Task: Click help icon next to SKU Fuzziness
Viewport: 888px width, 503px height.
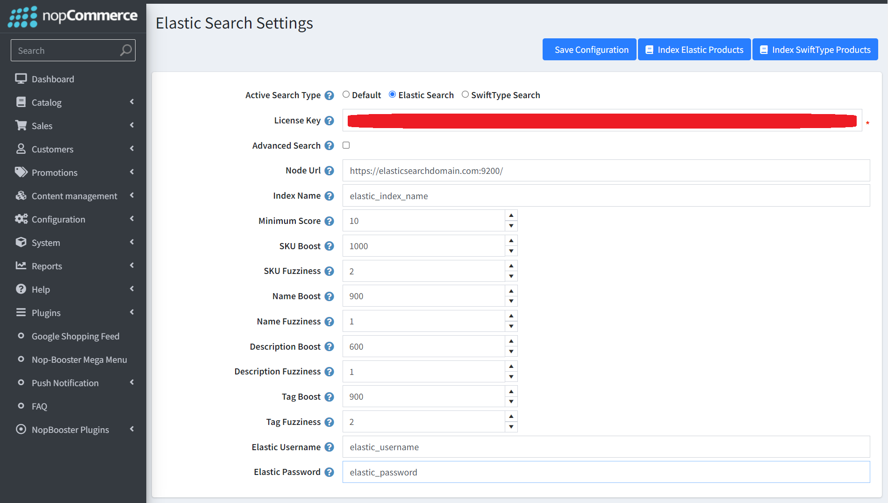Action: coord(329,271)
